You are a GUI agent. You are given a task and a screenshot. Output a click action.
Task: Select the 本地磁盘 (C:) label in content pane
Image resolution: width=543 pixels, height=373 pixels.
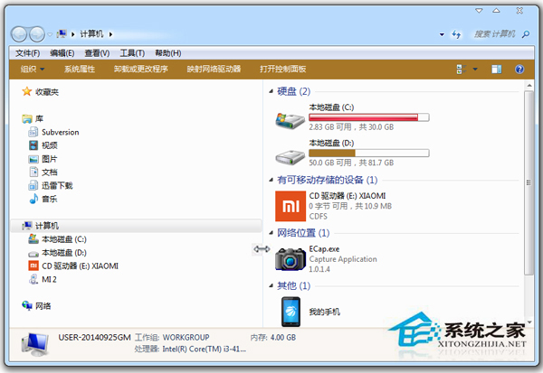tap(332, 107)
